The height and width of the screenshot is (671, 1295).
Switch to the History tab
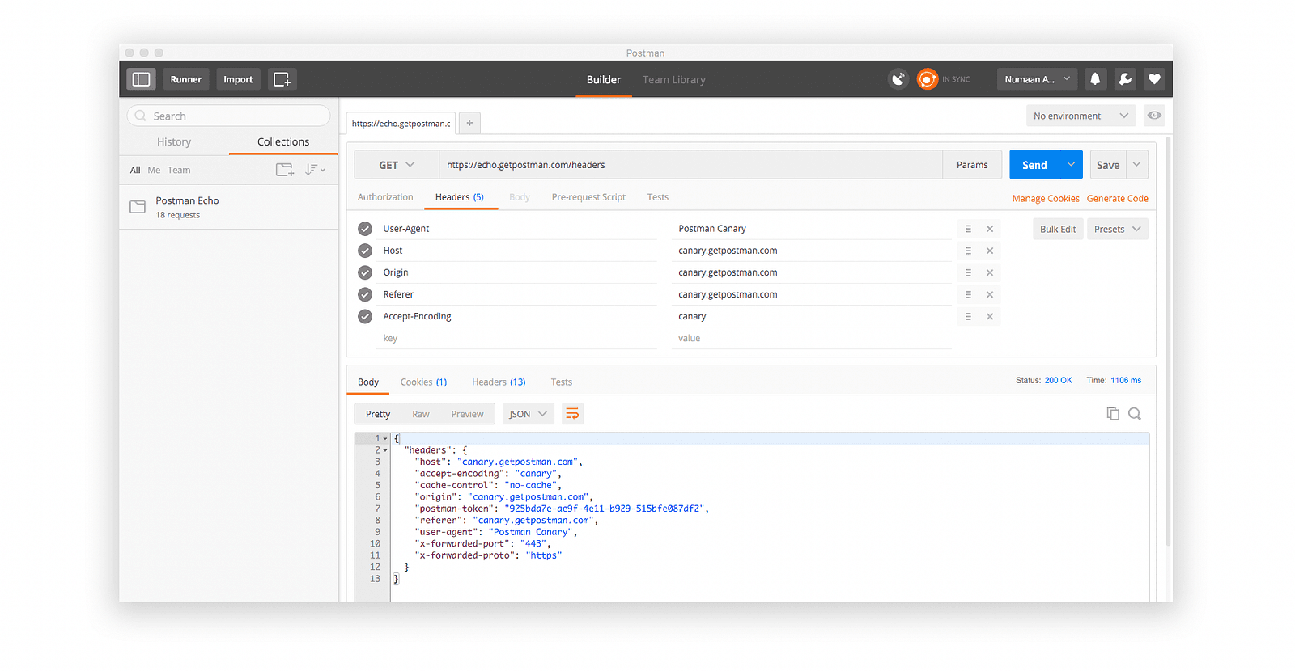pos(174,141)
